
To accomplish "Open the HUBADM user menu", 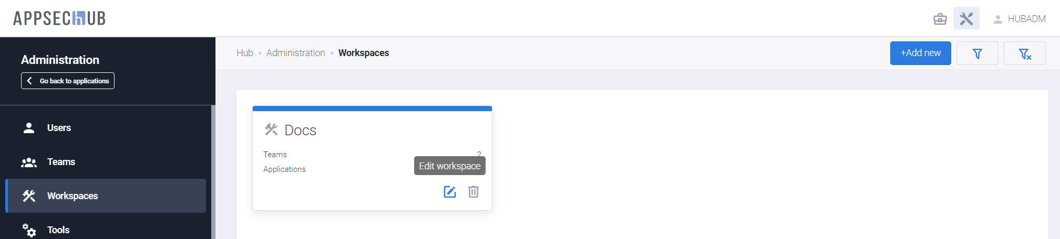I will coord(1019,19).
